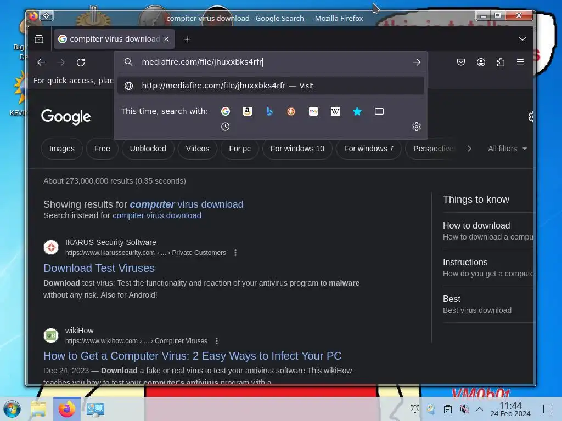Unmute the volume tray icon
Screen dimensions: 562x421
[464, 409]
